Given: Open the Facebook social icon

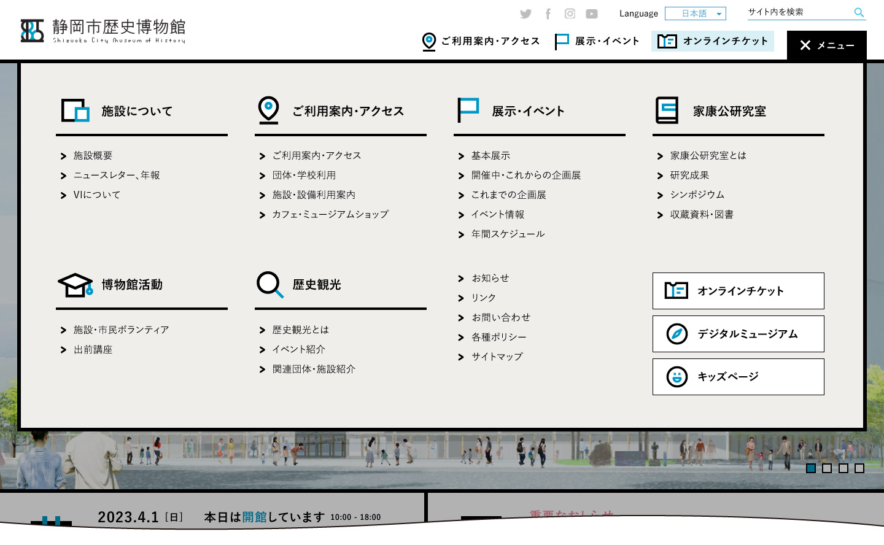Looking at the screenshot, I should [x=548, y=14].
